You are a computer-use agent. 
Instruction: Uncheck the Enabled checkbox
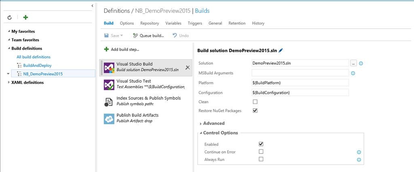pos(261,144)
